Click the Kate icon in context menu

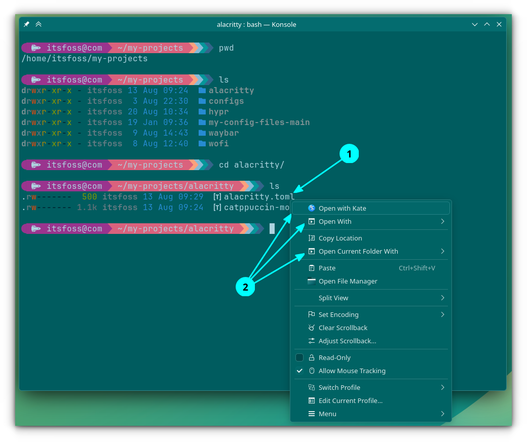click(312, 208)
